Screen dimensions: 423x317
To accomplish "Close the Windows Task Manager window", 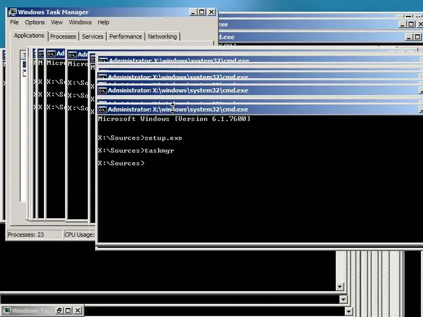I will tap(212, 12).
